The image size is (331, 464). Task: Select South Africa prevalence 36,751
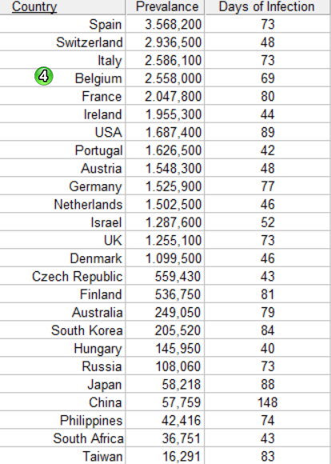pos(181,438)
